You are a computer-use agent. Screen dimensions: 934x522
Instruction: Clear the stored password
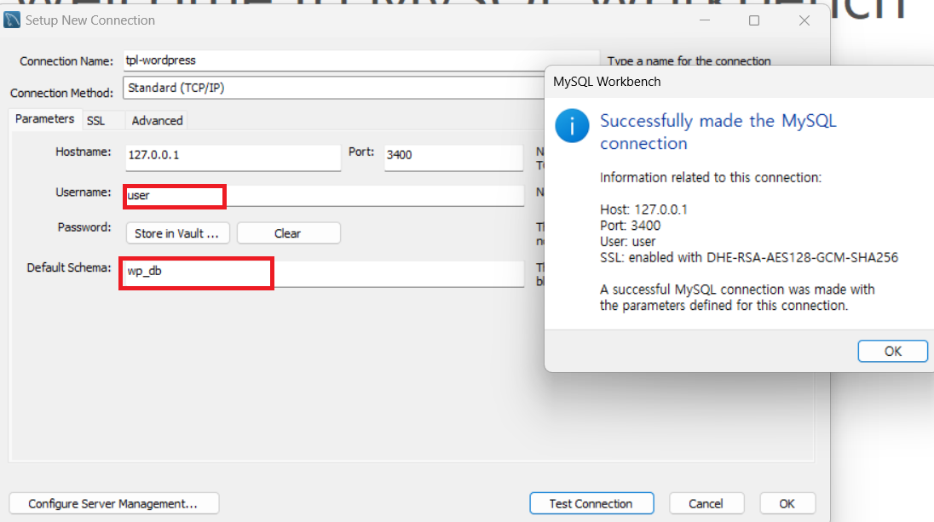tap(288, 233)
